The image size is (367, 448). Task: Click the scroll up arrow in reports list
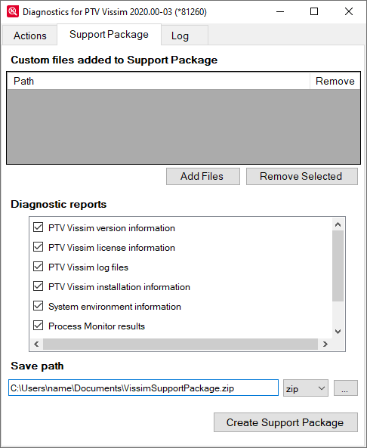pyautogui.click(x=338, y=224)
